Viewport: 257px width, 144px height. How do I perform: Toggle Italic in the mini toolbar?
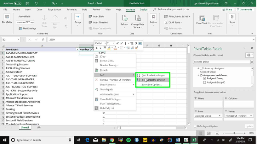101,48
